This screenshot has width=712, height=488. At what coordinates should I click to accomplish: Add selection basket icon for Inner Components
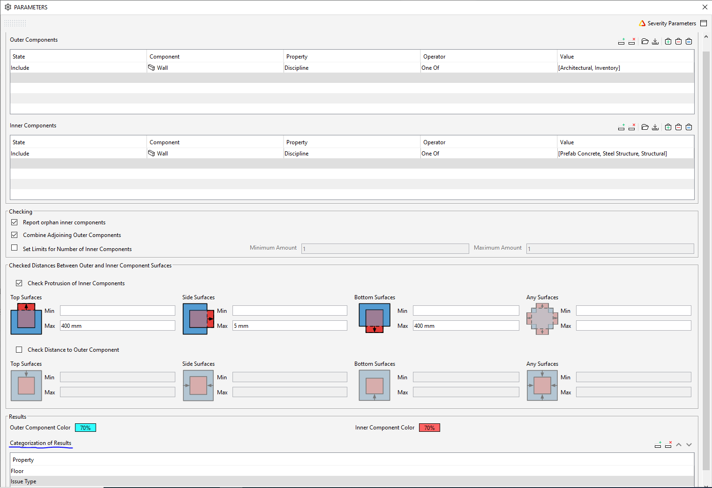[x=668, y=127]
